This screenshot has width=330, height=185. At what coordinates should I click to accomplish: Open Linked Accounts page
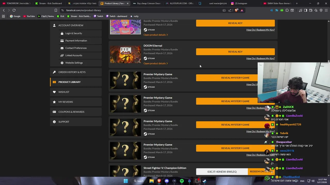coord(73,55)
